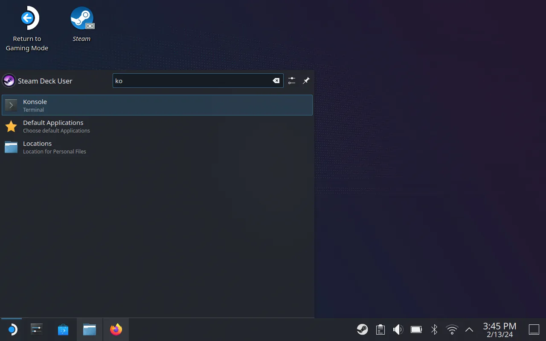546x341 pixels.
Task: Check Wi-Fi status in the system tray
Action: pyautogui.click(x=452, y=329)
